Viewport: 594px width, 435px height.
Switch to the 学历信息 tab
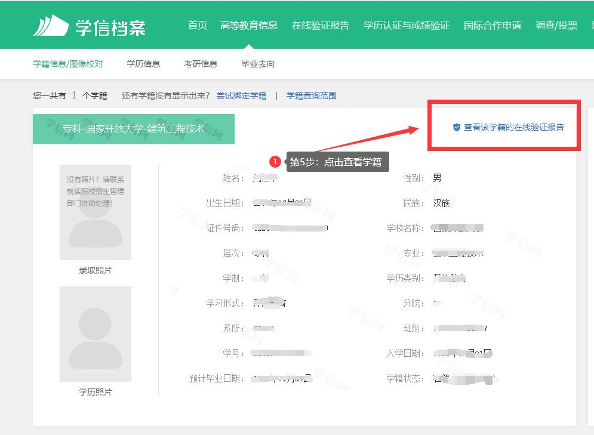[144, 64]
